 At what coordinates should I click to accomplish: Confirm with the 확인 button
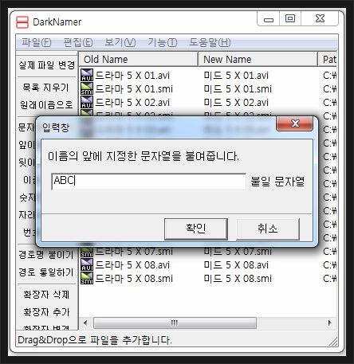(196, 229)
